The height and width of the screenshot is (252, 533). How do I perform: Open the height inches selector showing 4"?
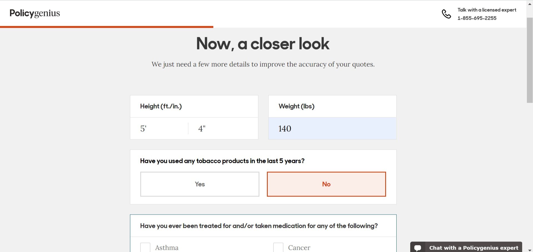(223, 128)
